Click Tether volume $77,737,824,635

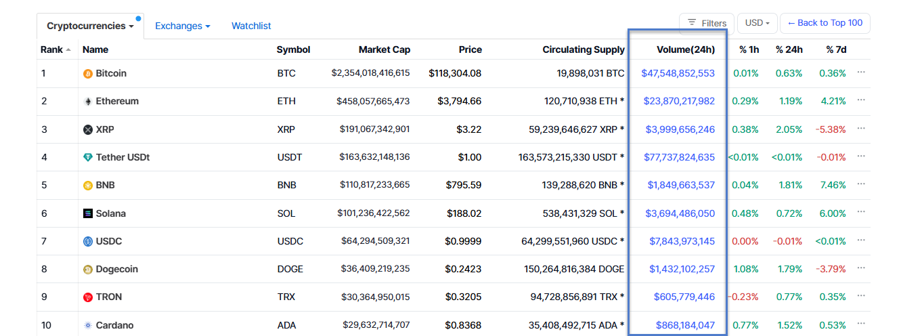coord(680,157)
